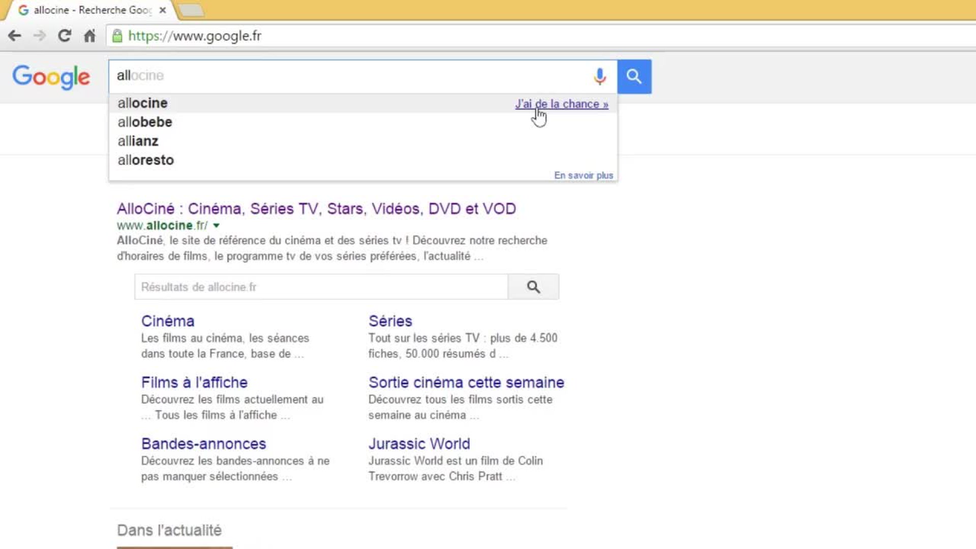This screenshot has width=976, height=549.
Task: Pick the alloresto suggestion
Action: click(146, 160)
